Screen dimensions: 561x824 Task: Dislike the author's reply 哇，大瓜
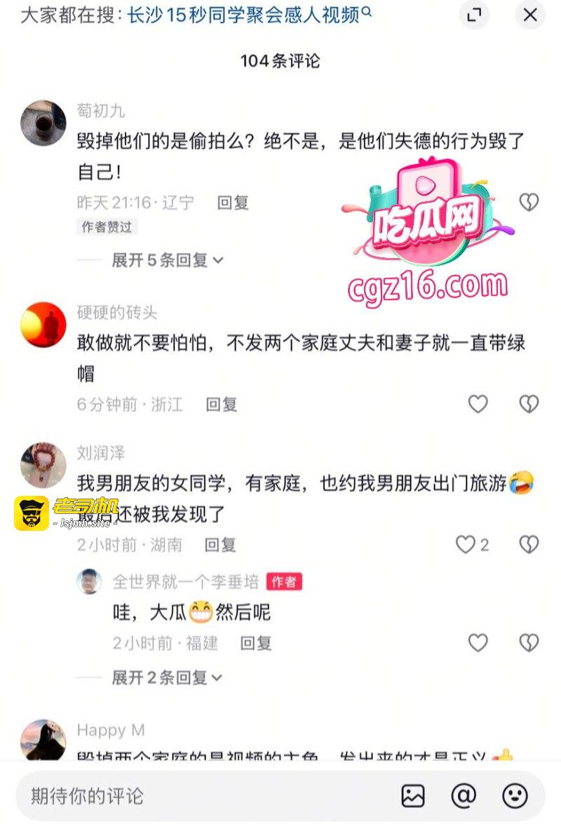click(x=529, y=642)
